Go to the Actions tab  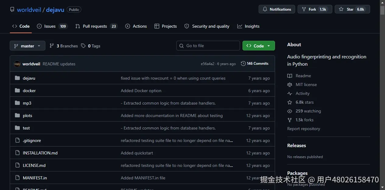click(x=136, y=26)
